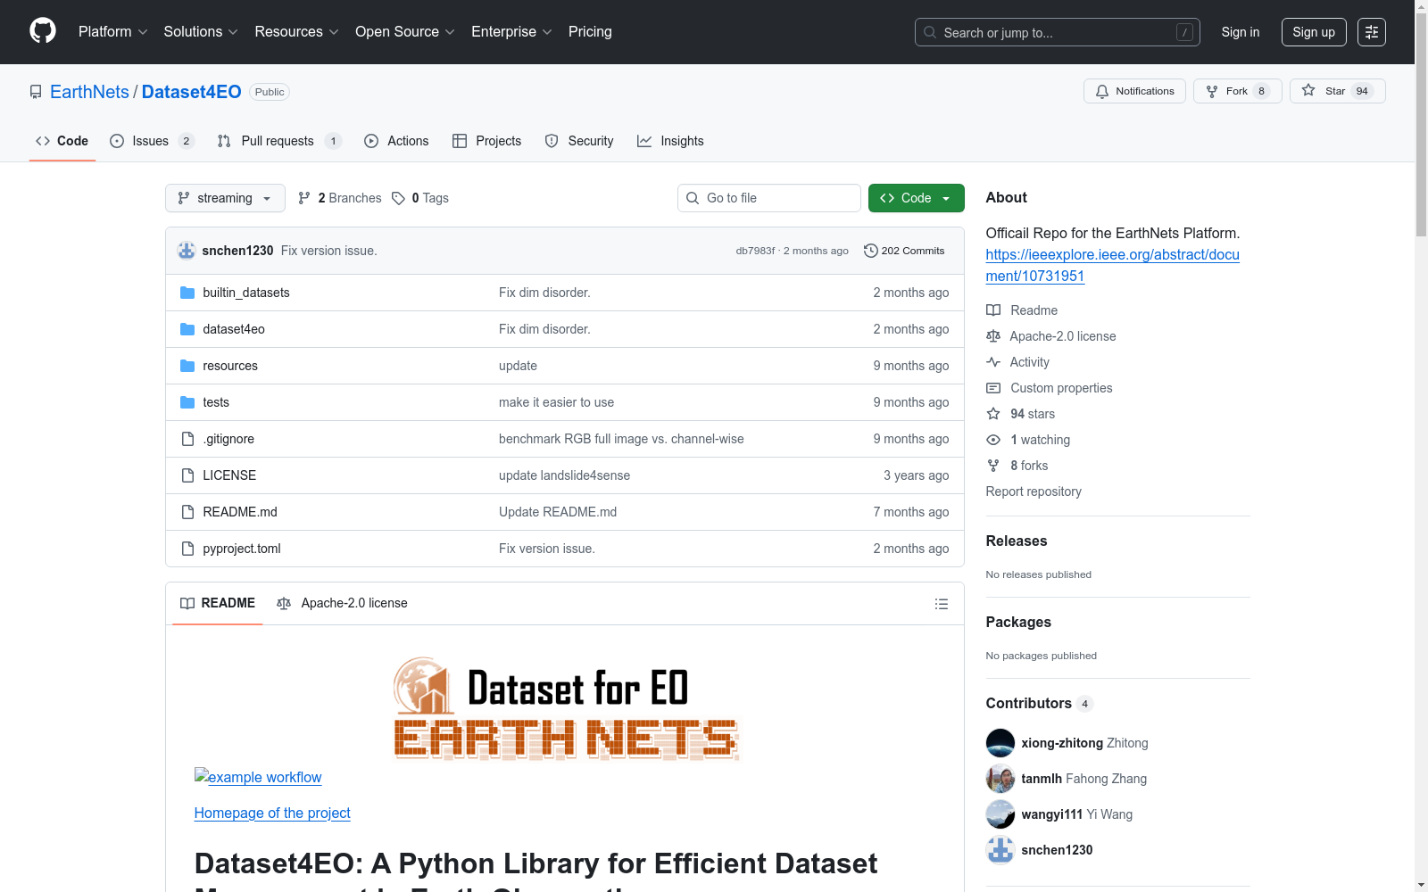Open the Solutions navigation dropdown
Viewport: 1428px width, 892px height.
[201, 32]
